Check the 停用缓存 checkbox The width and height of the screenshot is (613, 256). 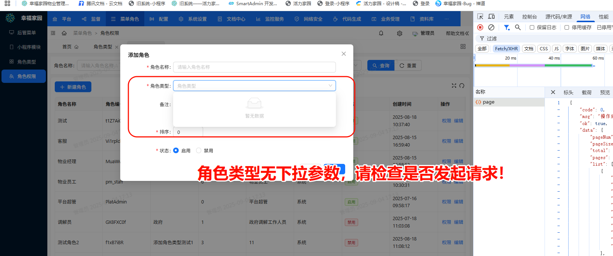point(567,27)
